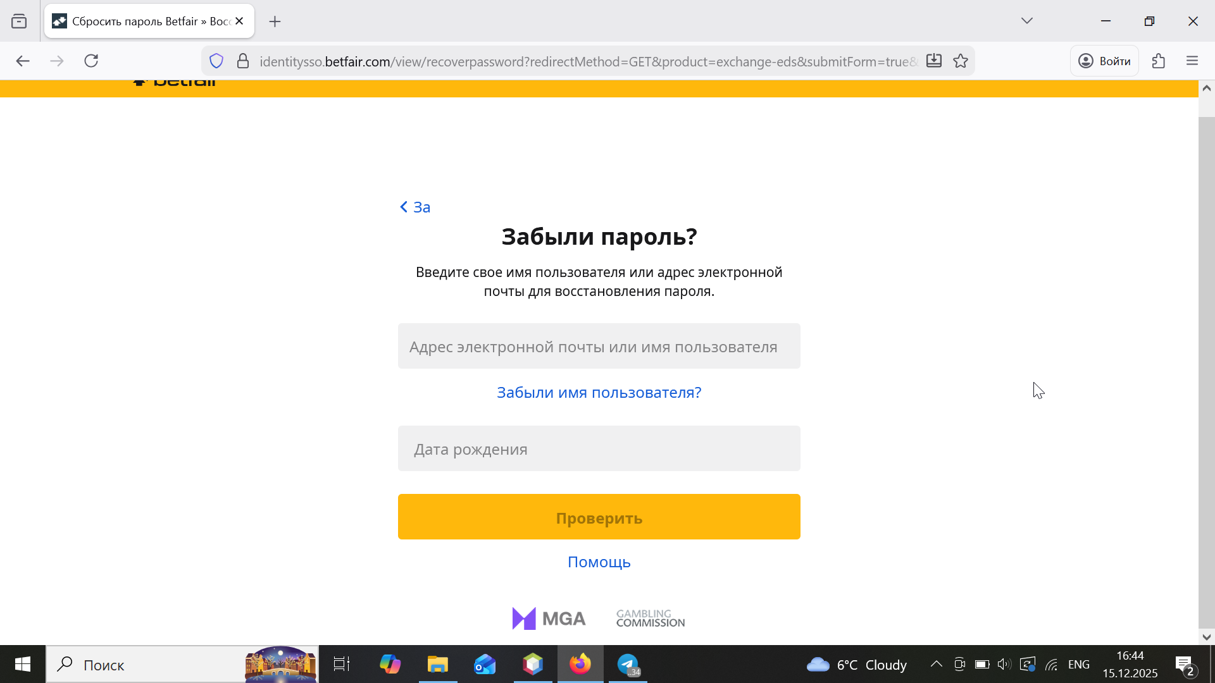Click the install/save page icon in address bar
Image resolution: width=1215 pixels, height=683 pixels.
[x=934, y=61]
